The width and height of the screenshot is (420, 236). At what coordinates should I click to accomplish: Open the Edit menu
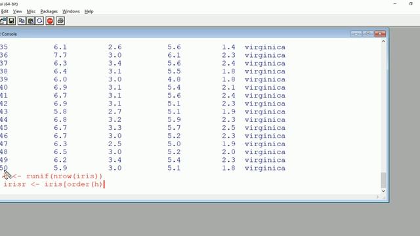(x=5, y=11)
